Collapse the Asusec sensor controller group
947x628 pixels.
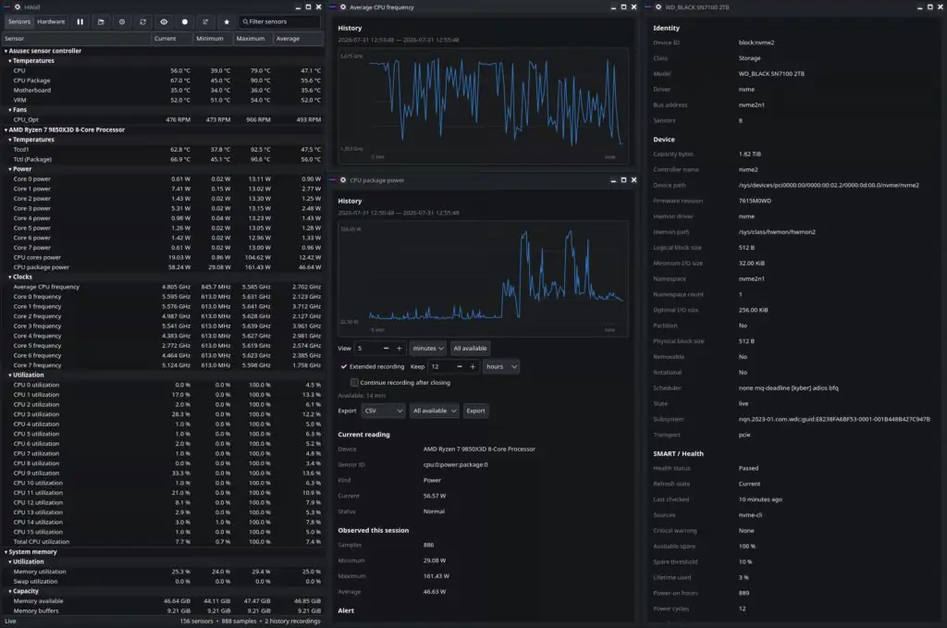pos(6,51)
